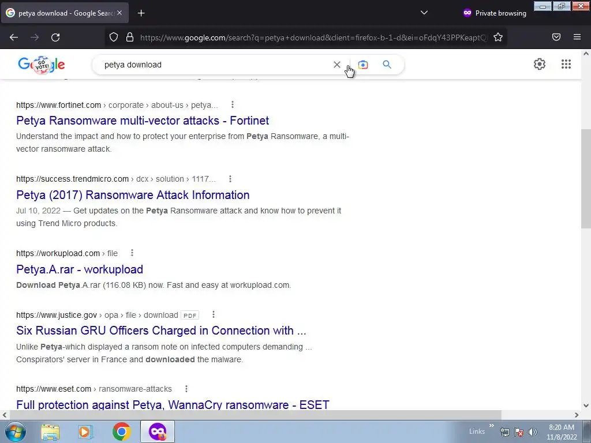Click the volume speaker tray icon
591x443 pixels.
[533, 432]
